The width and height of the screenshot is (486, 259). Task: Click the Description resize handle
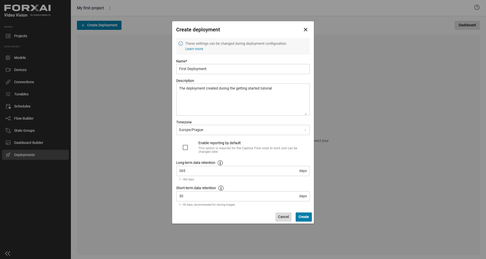(x=306, y=114)
